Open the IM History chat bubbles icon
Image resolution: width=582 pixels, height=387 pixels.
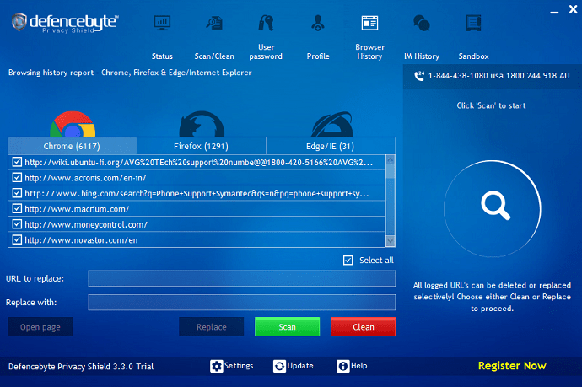coord(422,23)
